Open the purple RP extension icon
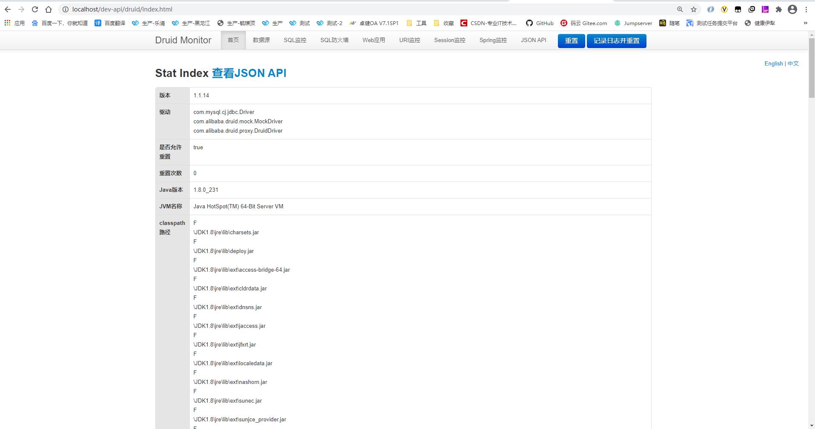The width and height of the screenshot is (815, 429). (765, 9)
